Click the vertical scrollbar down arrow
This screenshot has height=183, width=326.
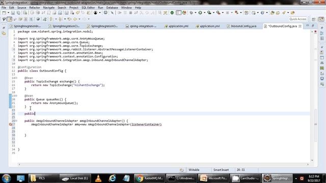(x=312, y=160)
